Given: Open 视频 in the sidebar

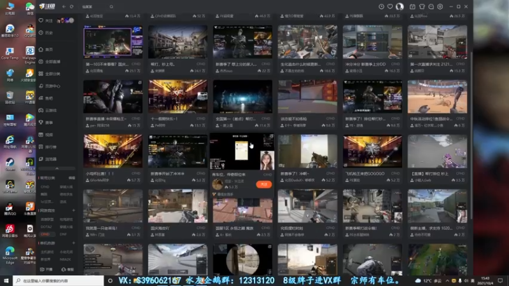Looking at the screenshot, I should coord(46,135).
